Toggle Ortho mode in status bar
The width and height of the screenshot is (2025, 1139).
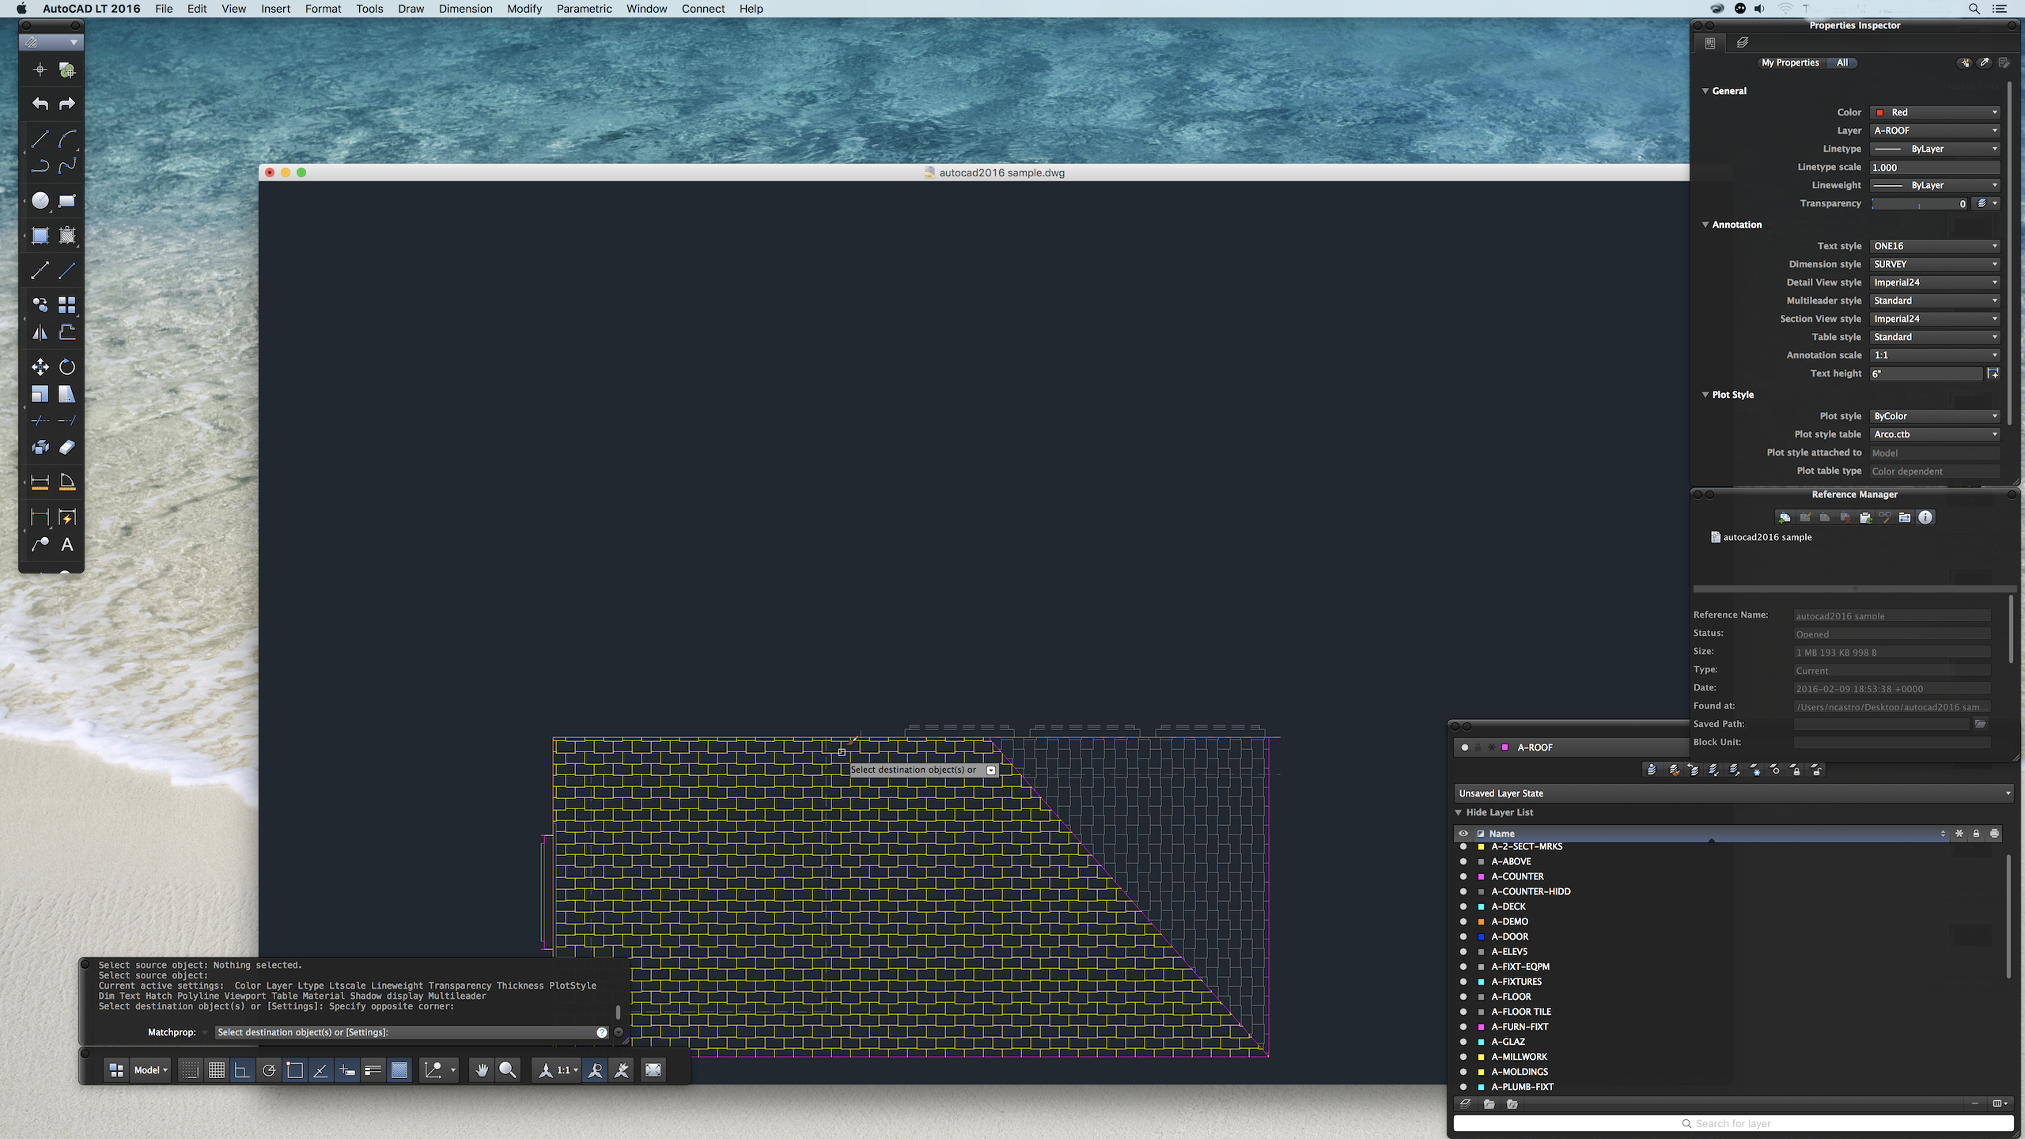point(242,1070)
